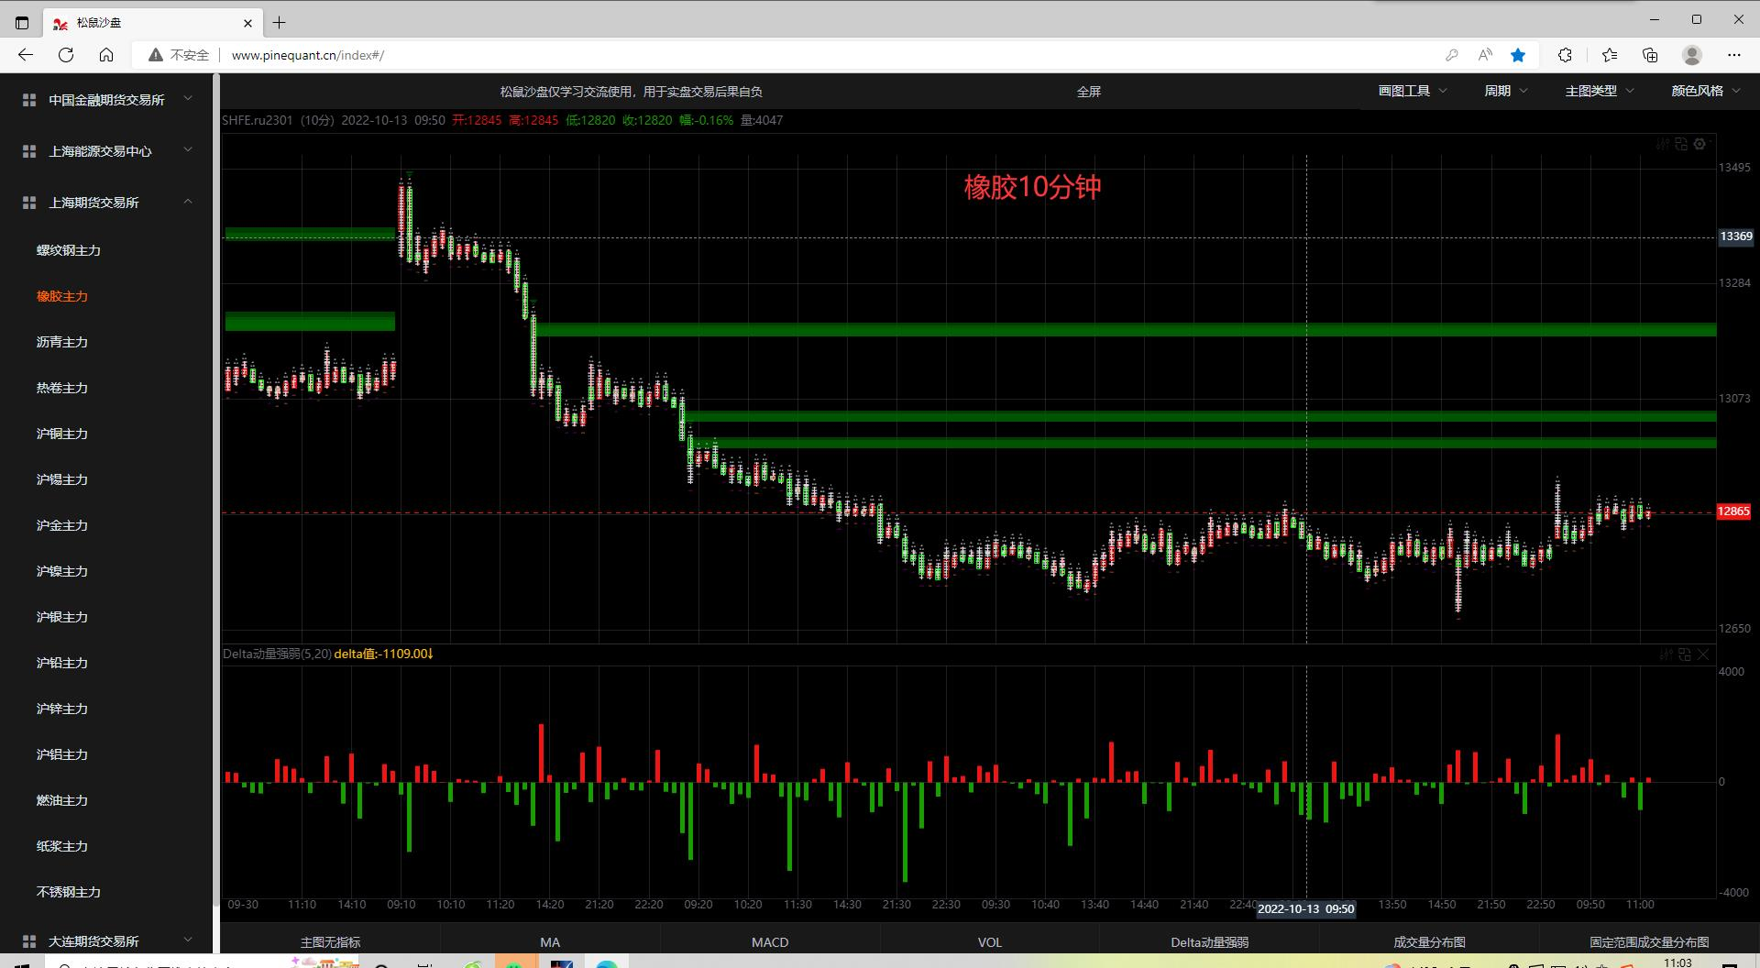1760x968 pixels.
Task: Select 沪锡主力 contract
Action: pos(62,479)
